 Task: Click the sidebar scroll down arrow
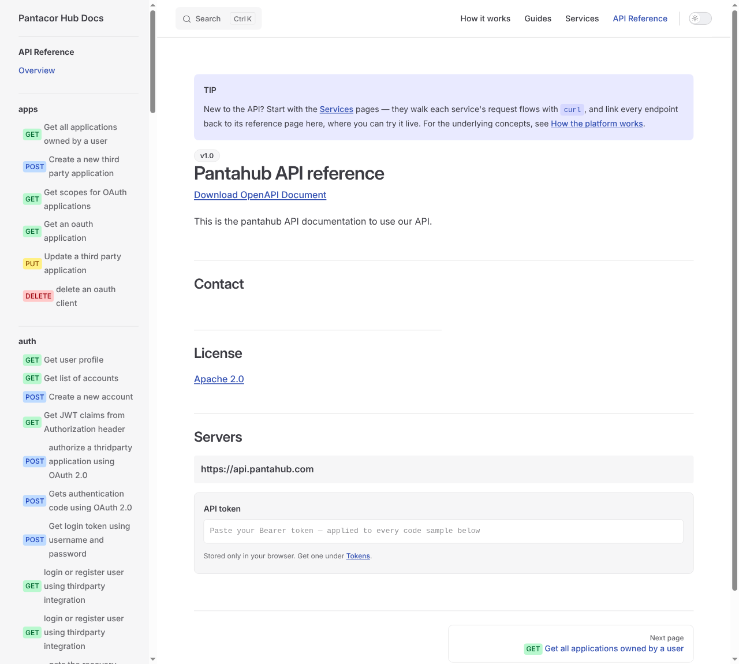click(x=152, y=659)
